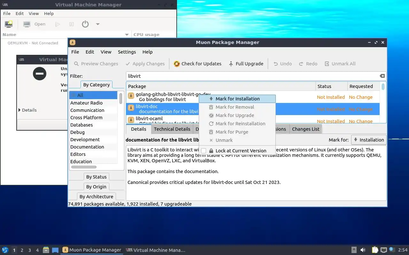This screenshot has height=255, width=409.
Task: Switch to virtual desktop 2
Action: [22, 250]
